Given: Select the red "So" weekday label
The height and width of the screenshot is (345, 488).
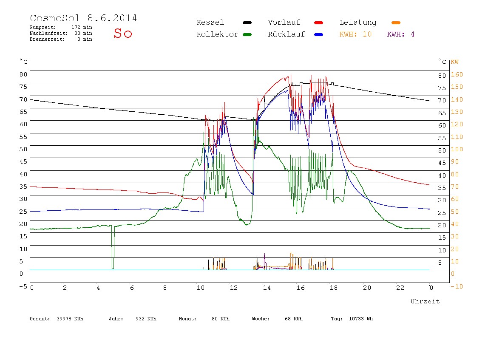Looking at the screenshot, I should (x=123, y=33).
